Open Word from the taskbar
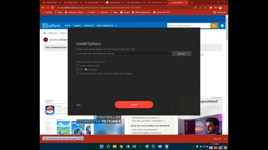The width and height of the screenshot is (268, 150). (x=127, y=146)
